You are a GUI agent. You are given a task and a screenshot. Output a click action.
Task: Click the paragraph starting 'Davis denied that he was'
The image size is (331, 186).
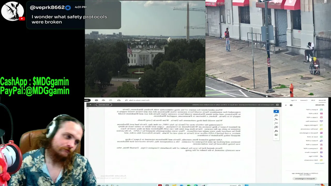(x=178, y=149)
